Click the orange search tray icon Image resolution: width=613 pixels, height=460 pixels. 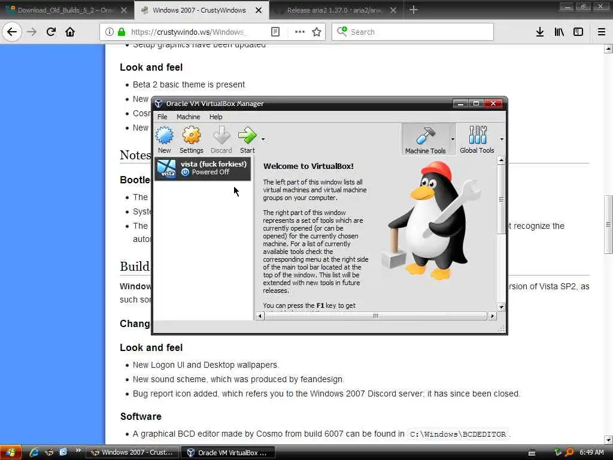pos(570,452)
